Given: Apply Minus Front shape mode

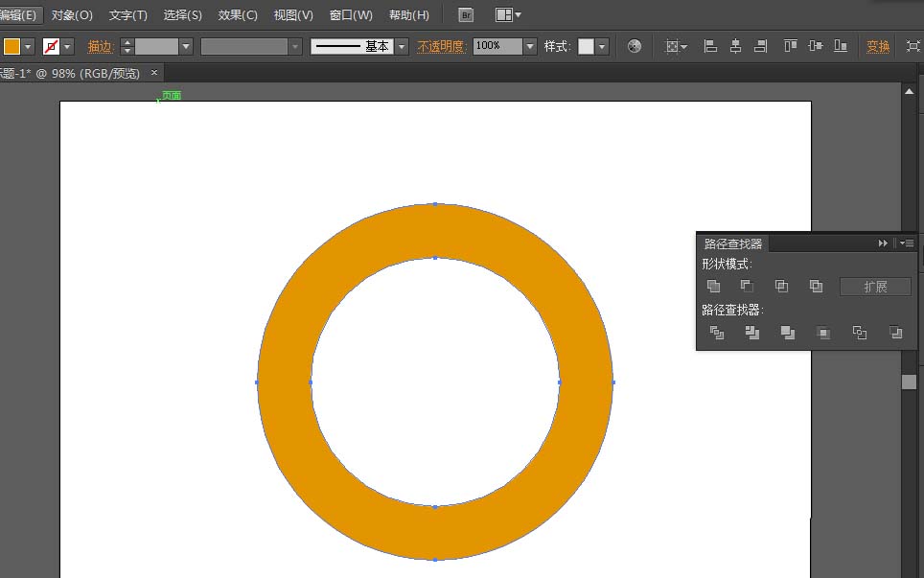Looking at the screenshot, I should click(749, 287).
